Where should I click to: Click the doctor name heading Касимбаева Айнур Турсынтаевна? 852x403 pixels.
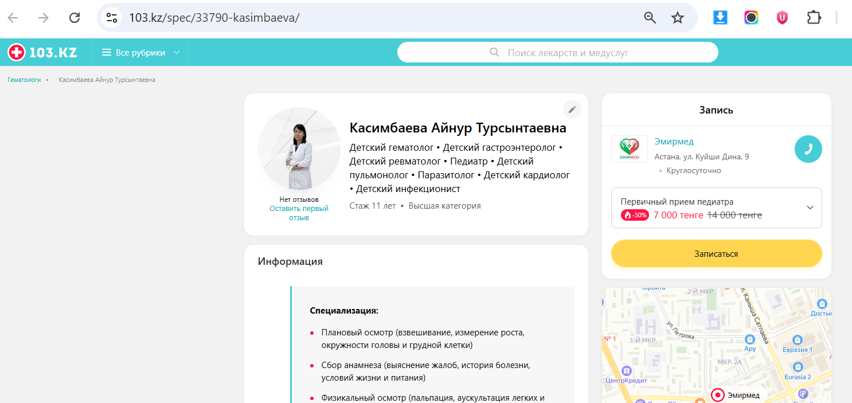(458, 128)
